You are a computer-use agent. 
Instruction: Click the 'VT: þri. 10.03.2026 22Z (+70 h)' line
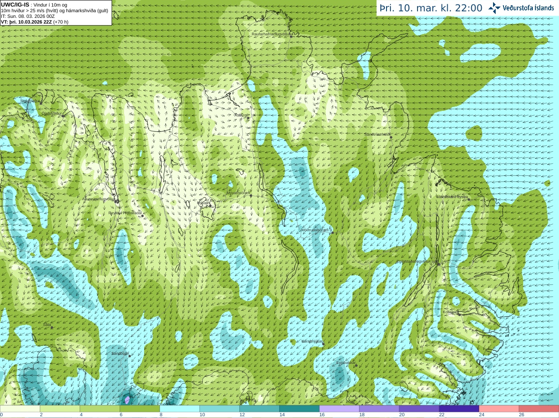point(35,22)
